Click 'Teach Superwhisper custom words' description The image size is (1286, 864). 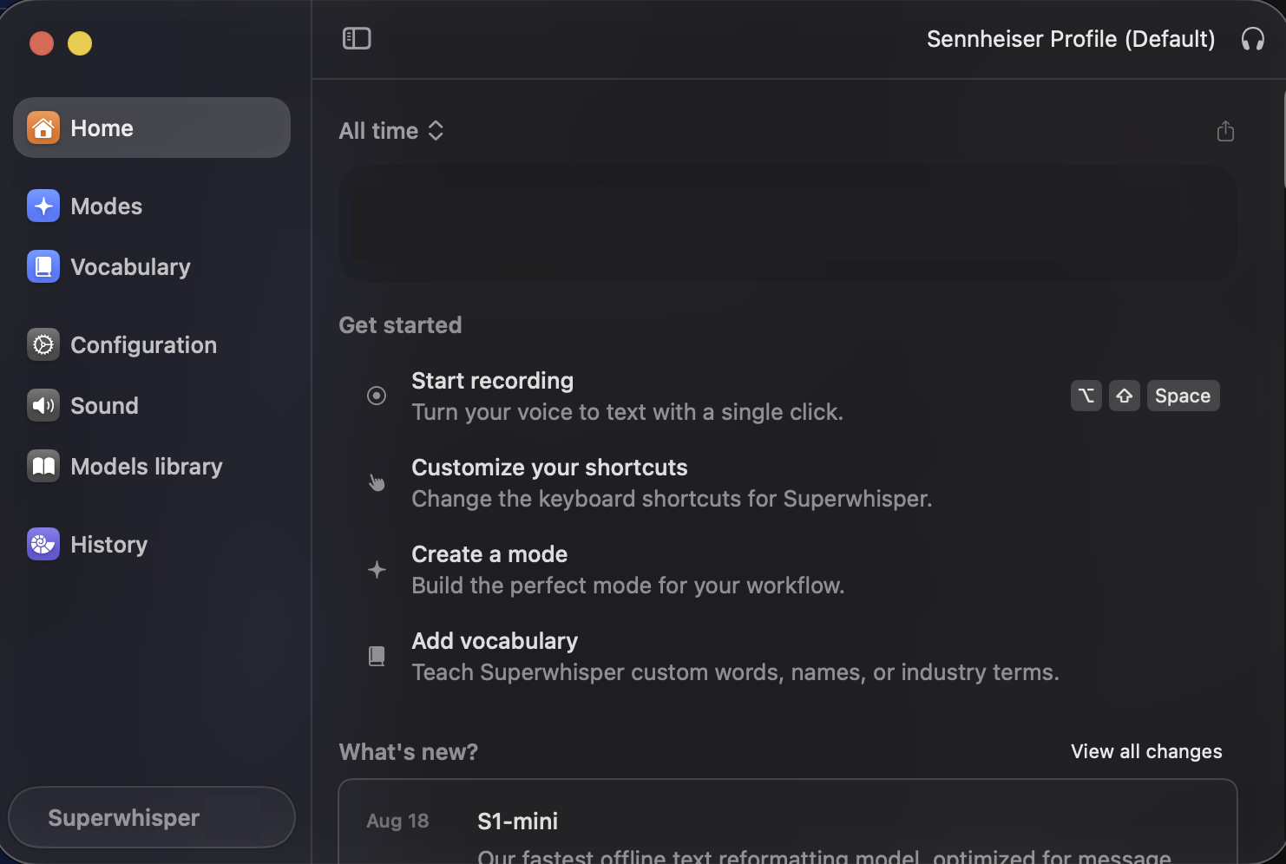pos(735,672)
